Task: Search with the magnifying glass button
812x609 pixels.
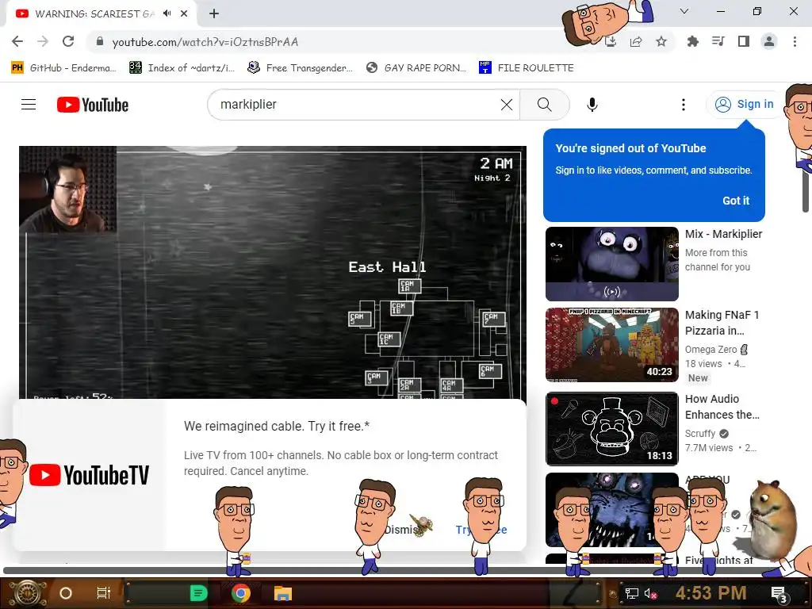Action: pos(544,105)
